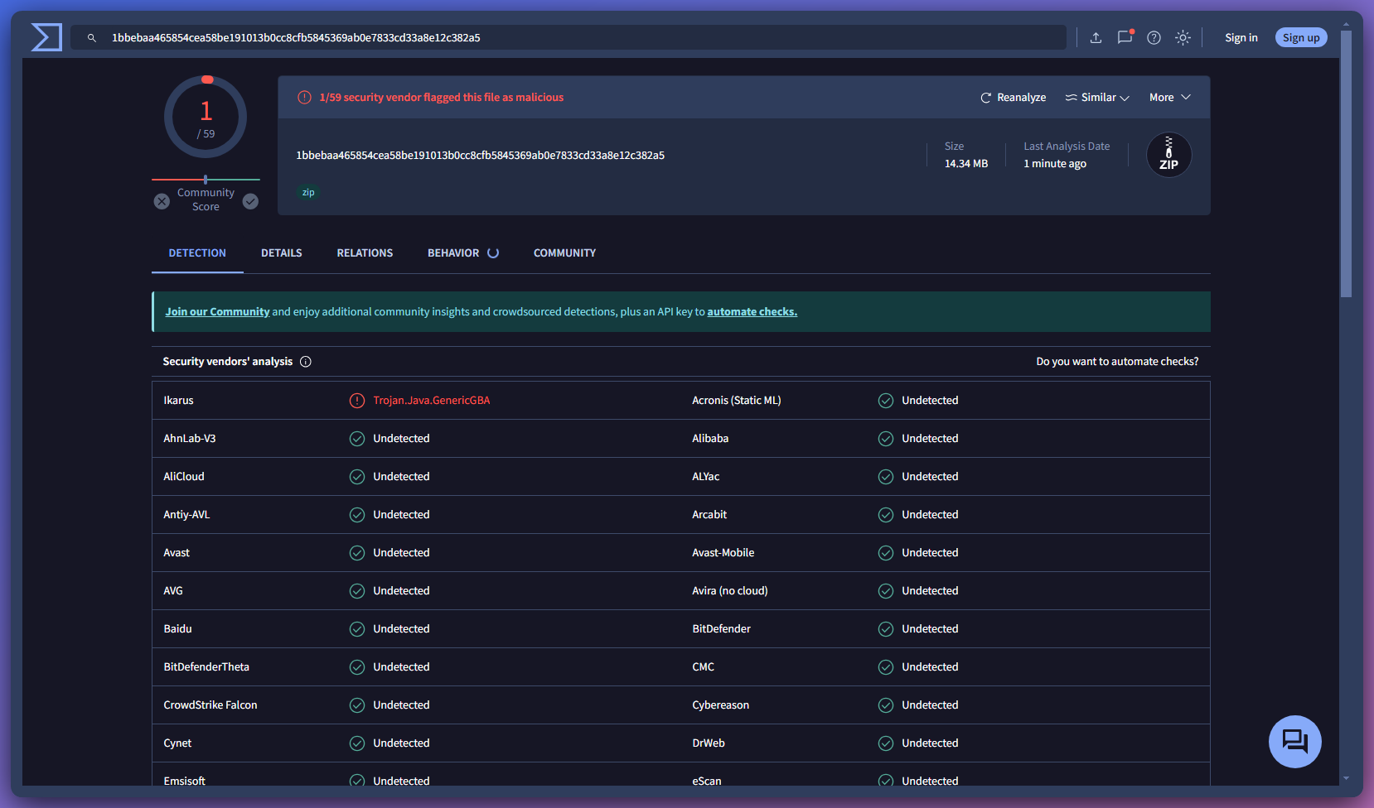This screenshot has height=808, width=1374.
Task: Click the red alert icon in Ikarus row
Action: coord(357,401)
